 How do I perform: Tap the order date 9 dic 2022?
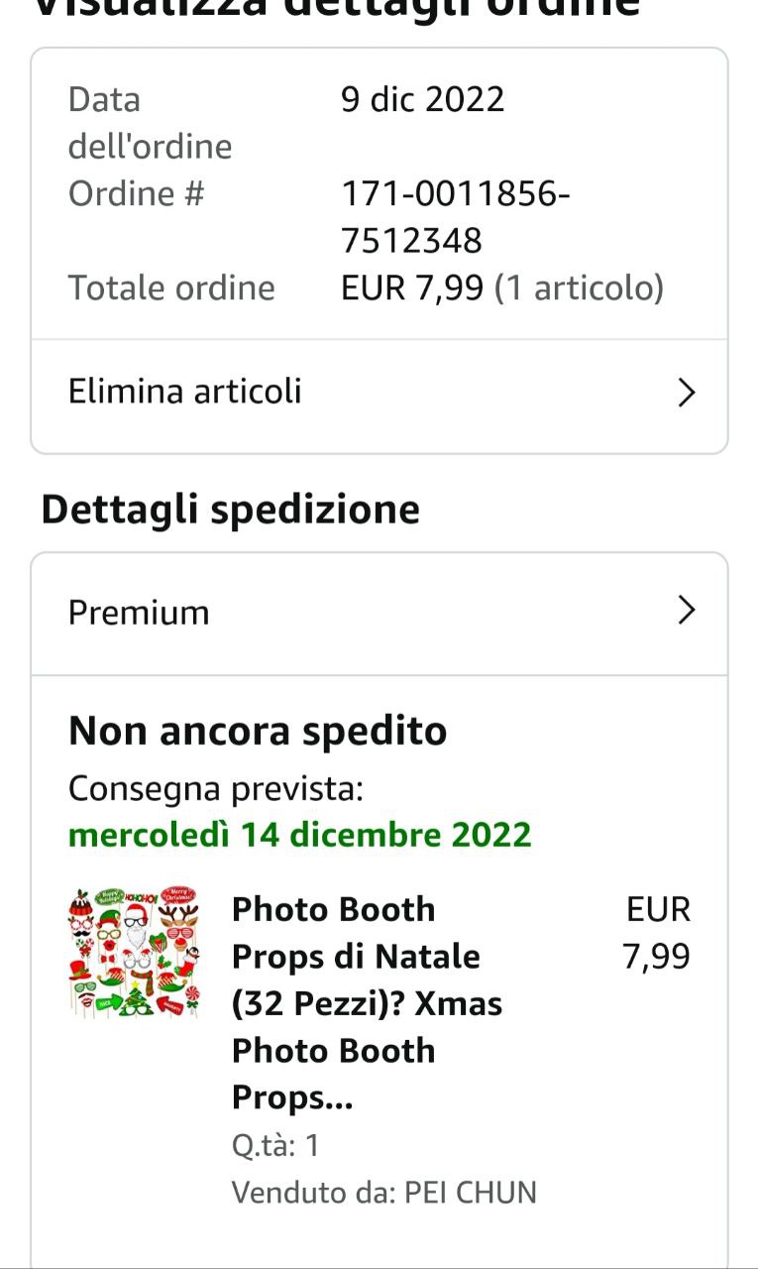tap(422, 99)
